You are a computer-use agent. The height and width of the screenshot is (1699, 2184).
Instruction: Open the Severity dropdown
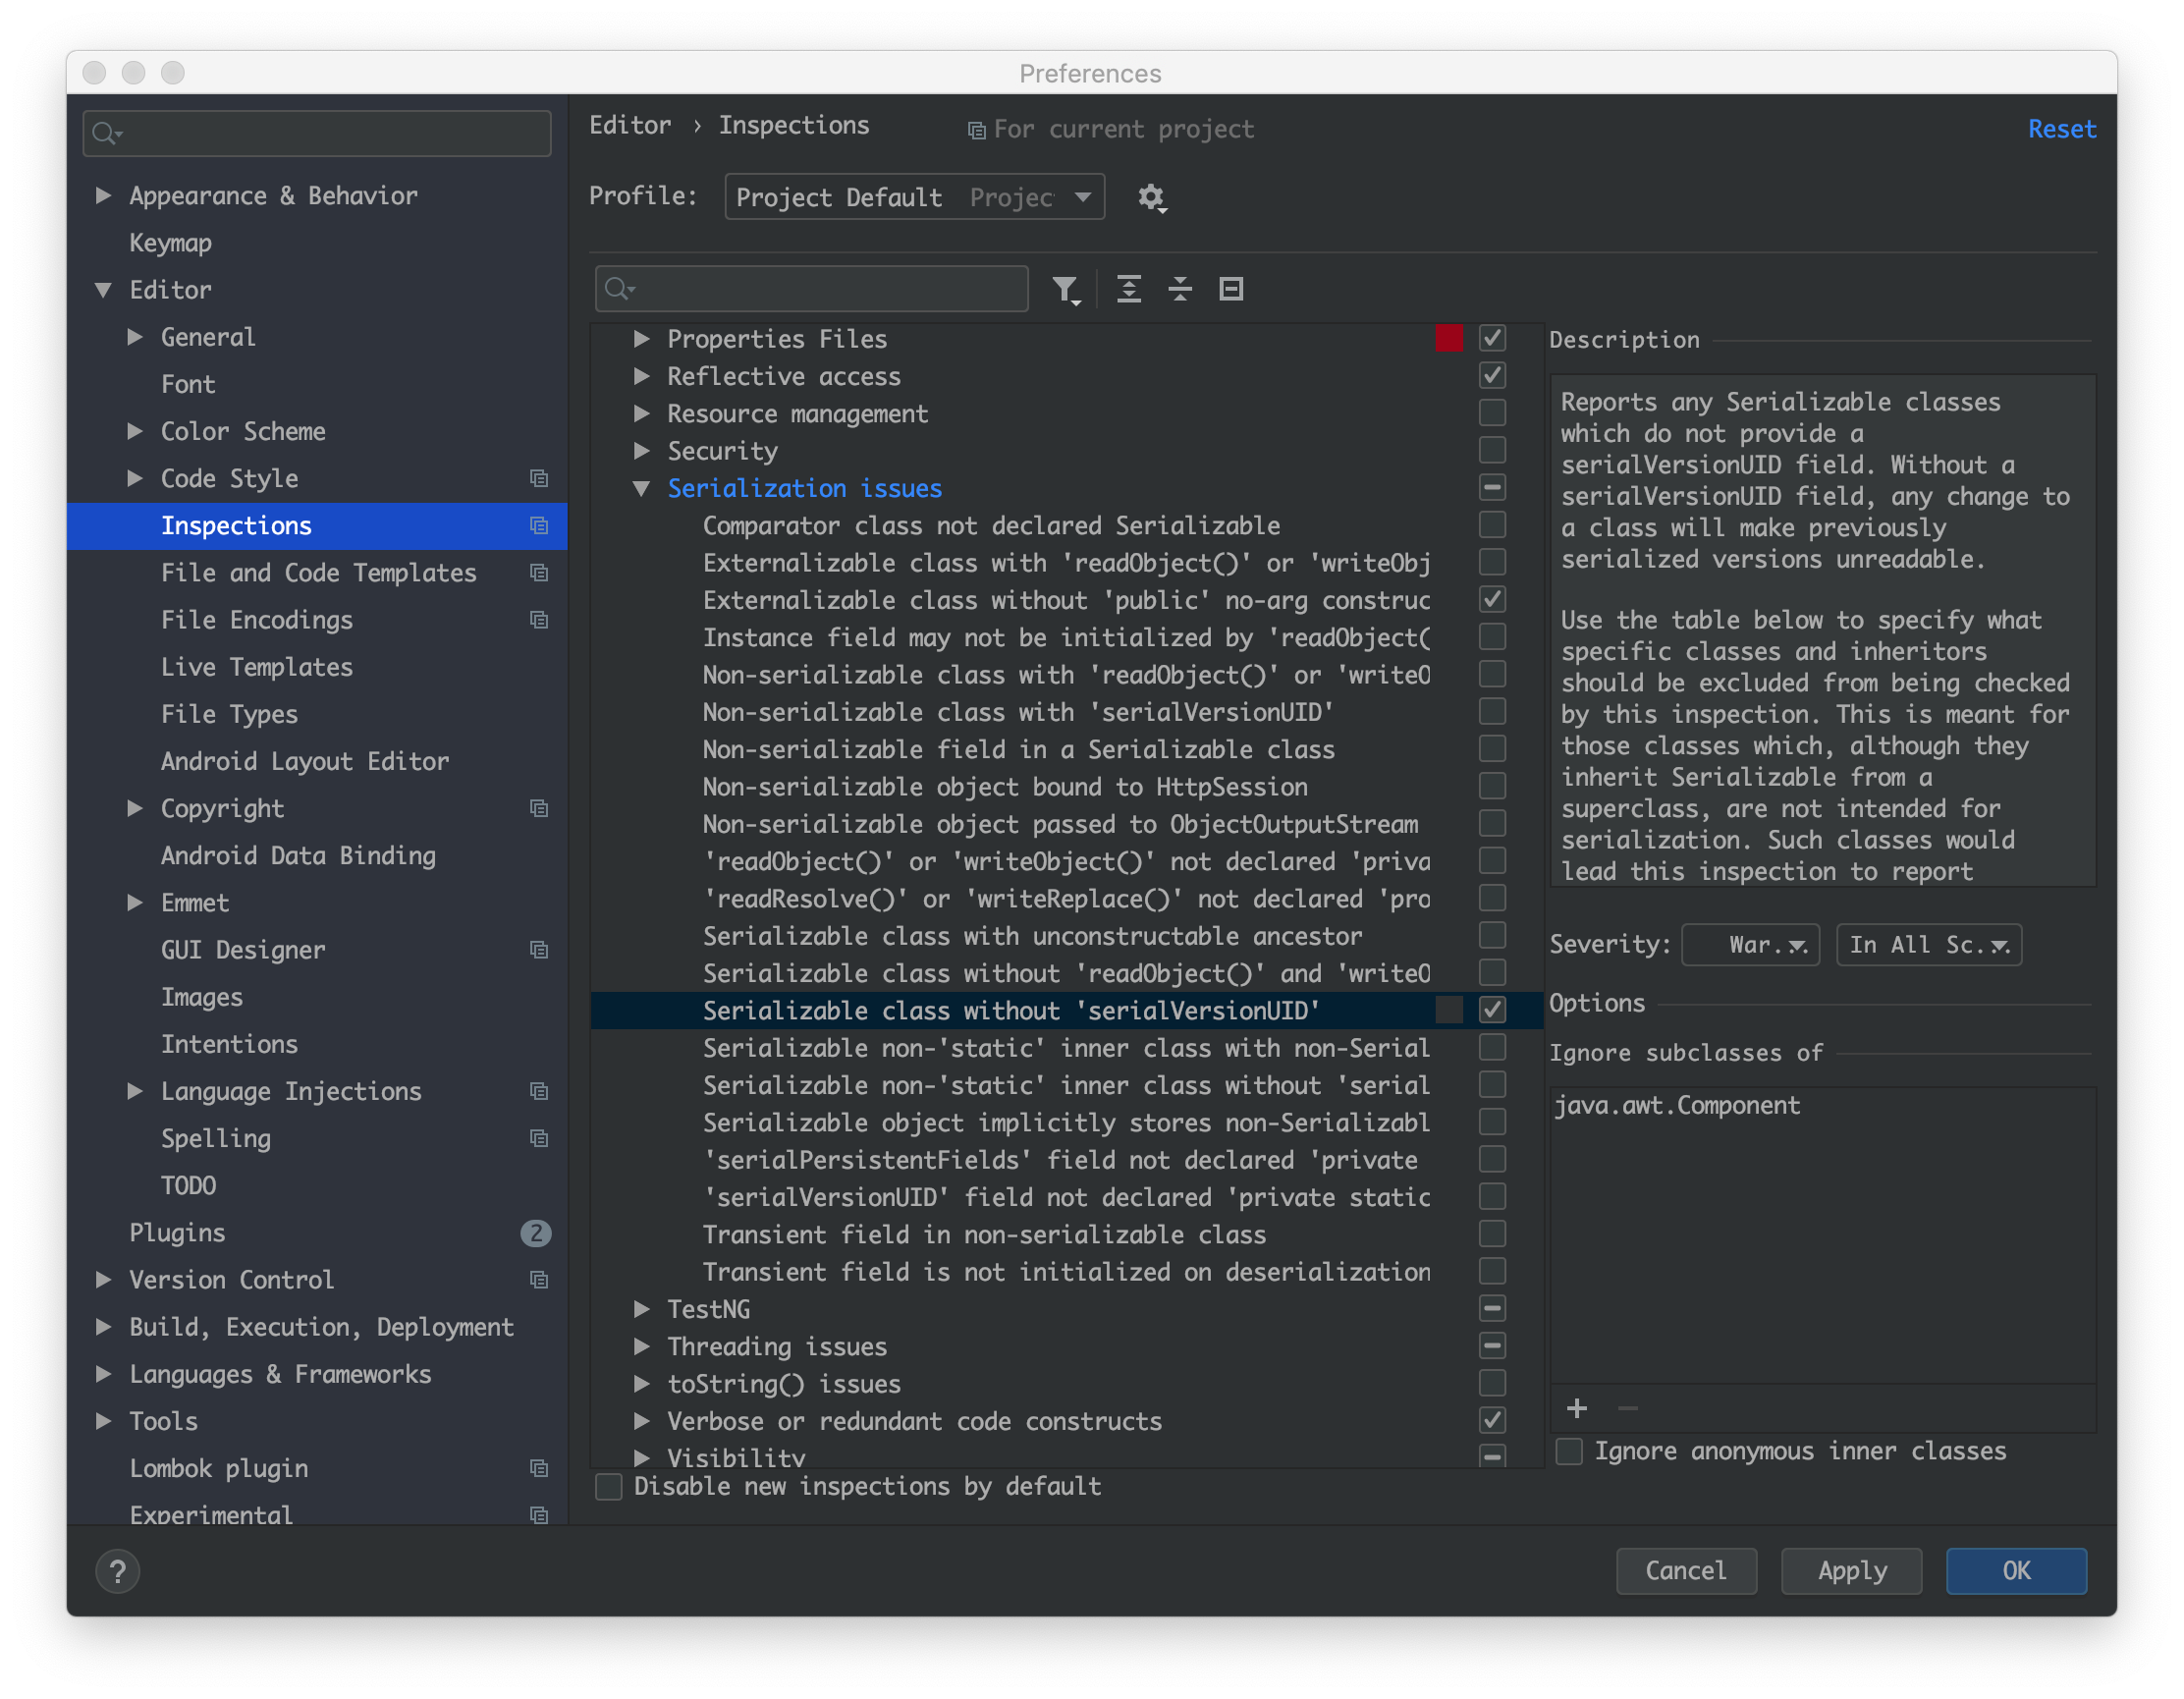coord(1750,945)
